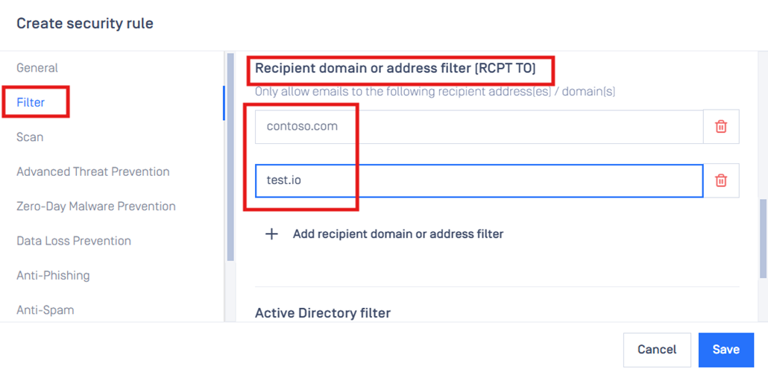
Task: Click the plus icon to add a filter
Action: (x=271, y=234)
